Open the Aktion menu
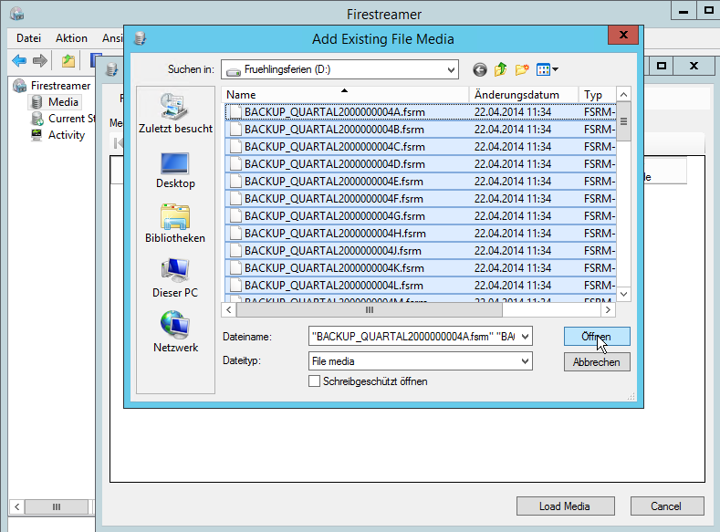 71,38
